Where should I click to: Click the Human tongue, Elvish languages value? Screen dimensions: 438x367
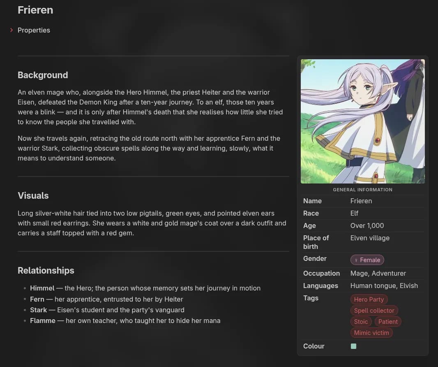384,286
